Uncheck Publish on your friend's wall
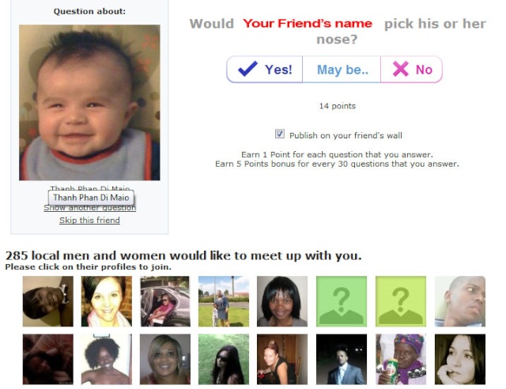The height and width of the screenshot is (389, 506). coord(280,134)
